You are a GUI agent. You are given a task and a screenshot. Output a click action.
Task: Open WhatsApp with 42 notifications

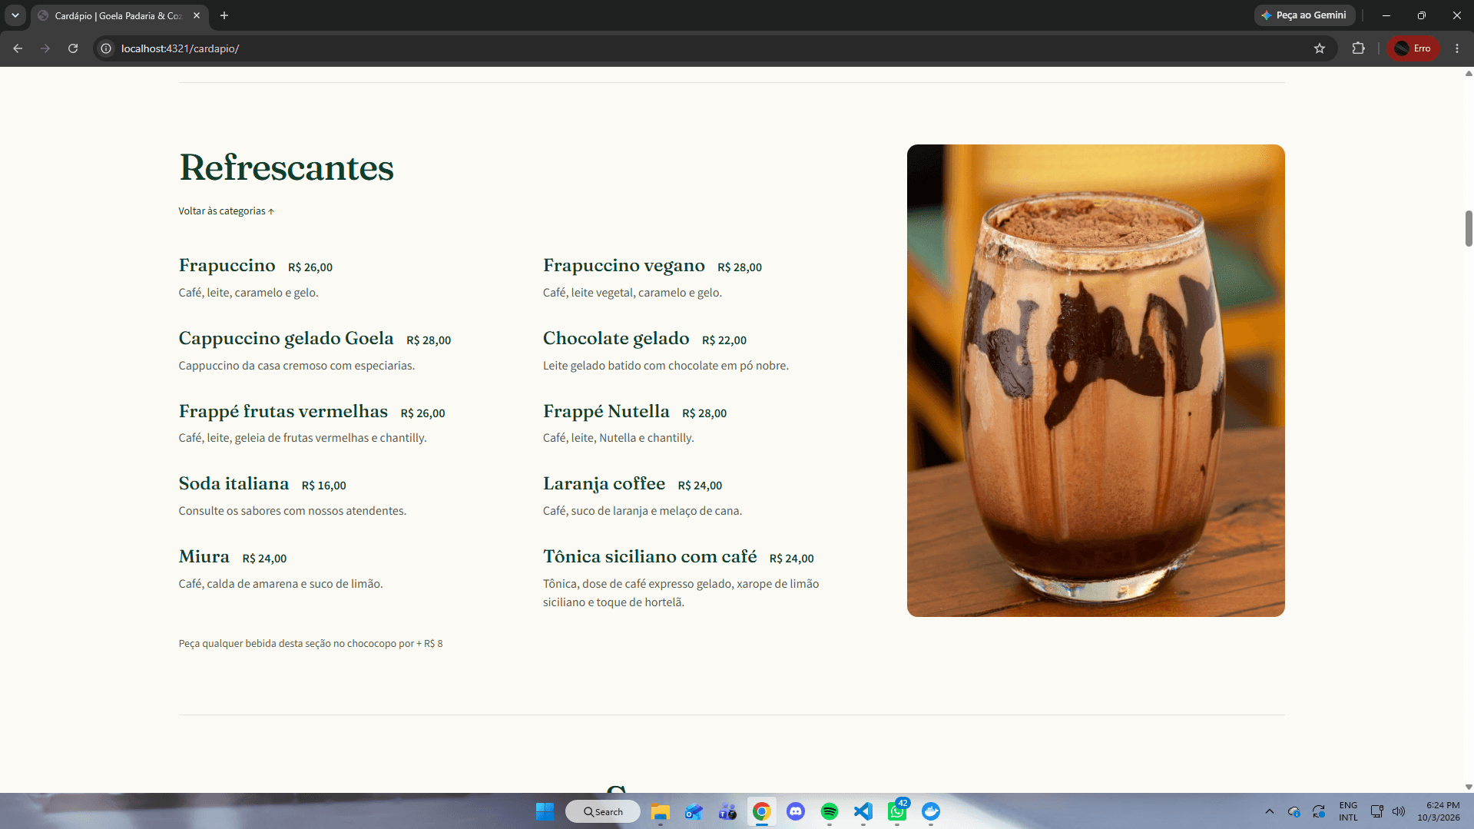click(x=897, y=811)
